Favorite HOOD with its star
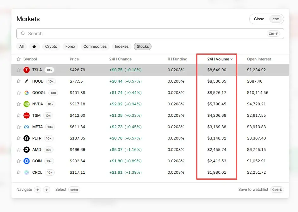The height and width of the screenshot is (212, 298). (x=19, y=81)
